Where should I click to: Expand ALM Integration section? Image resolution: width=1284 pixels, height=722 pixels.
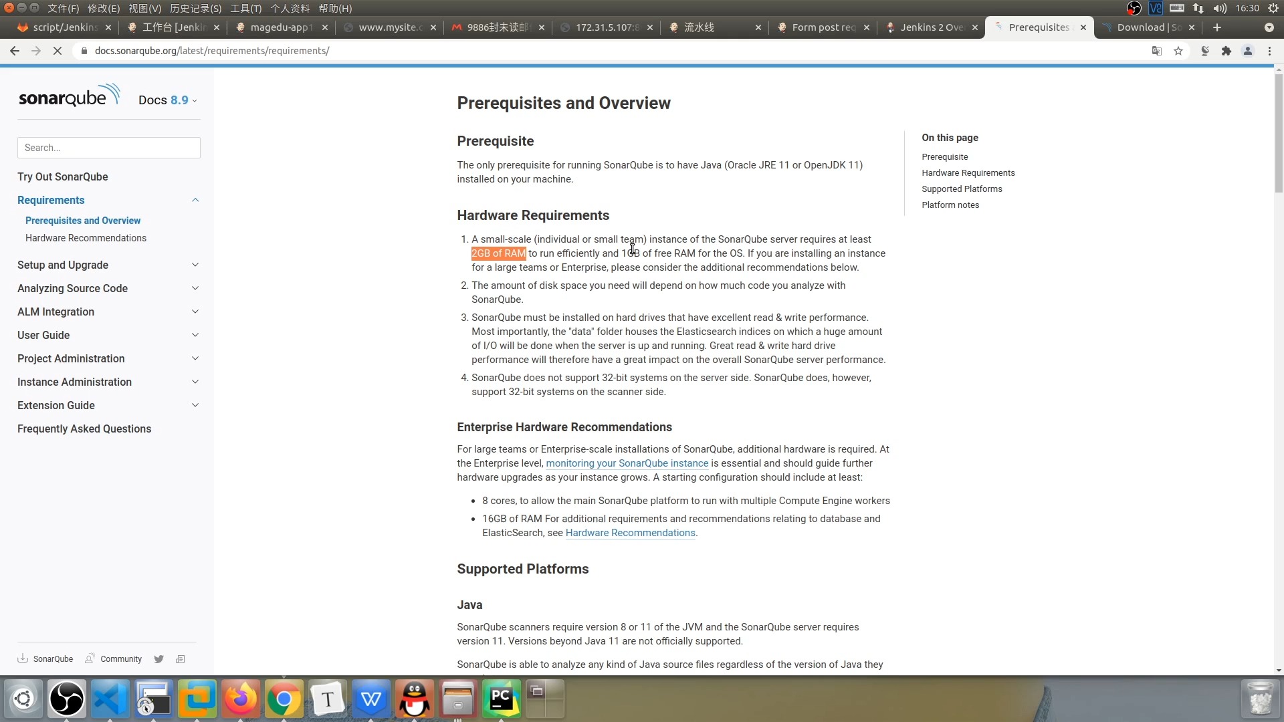pyautogui.click(x=195, y=312)
